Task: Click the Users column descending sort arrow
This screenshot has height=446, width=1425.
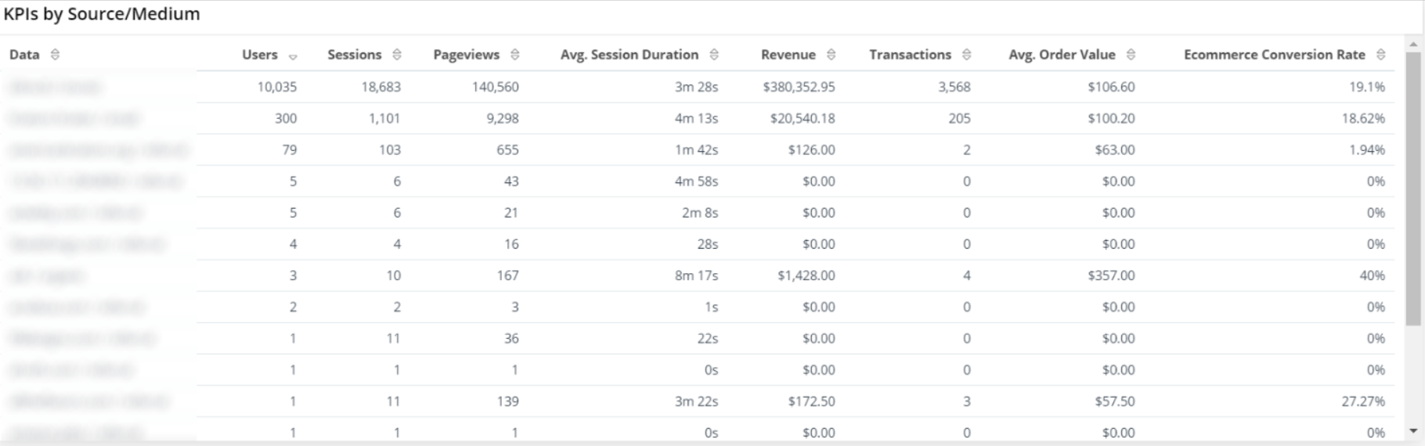Action: (293, 56)
